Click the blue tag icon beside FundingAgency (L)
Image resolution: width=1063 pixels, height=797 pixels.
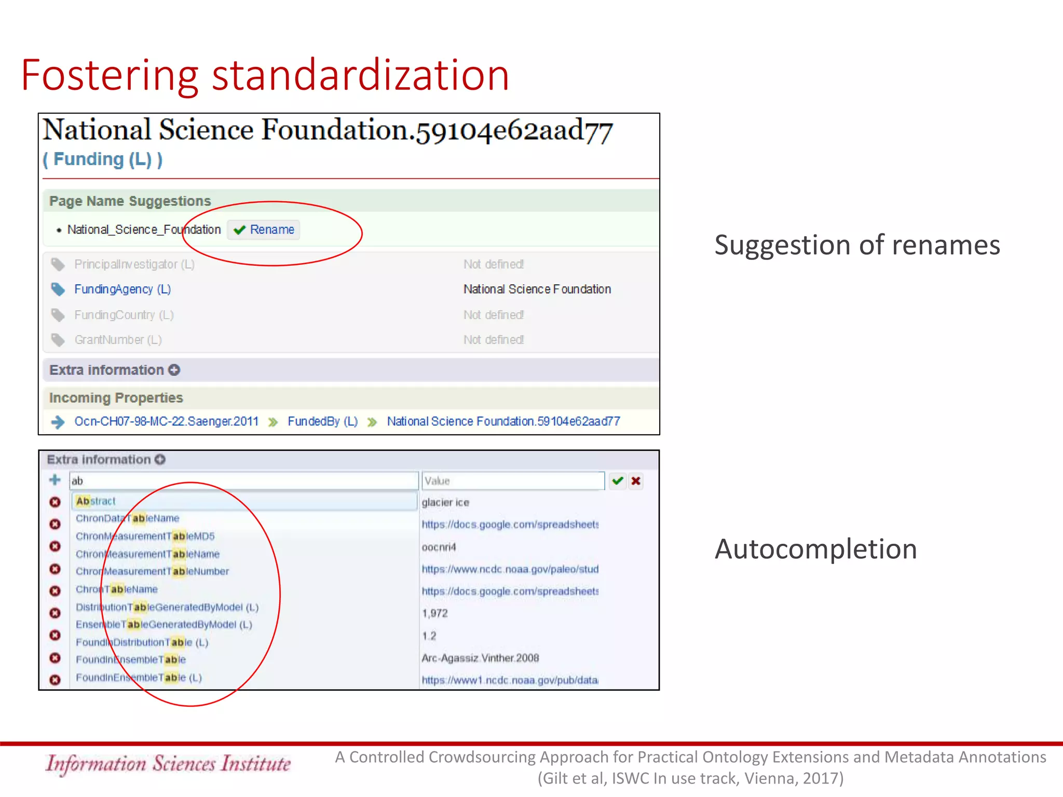[58, 290]
